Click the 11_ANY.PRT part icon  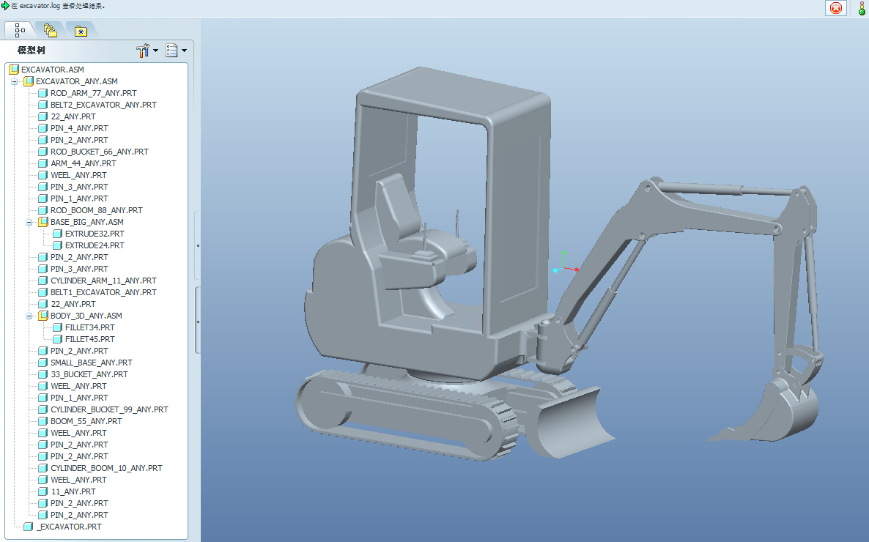42,491
